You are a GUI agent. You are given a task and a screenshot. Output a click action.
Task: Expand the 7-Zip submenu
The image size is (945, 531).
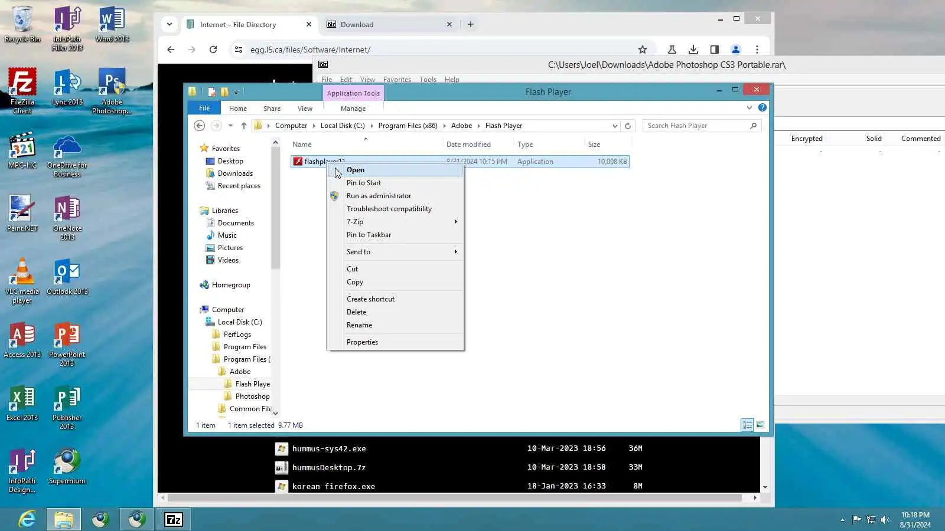(x=395, y=222)
